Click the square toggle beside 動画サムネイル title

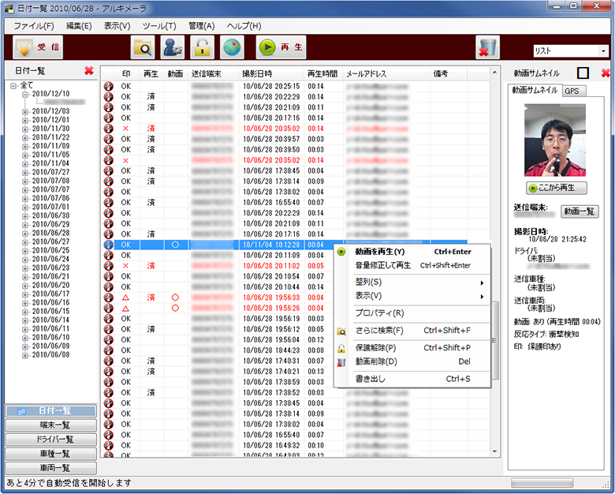pos(583,73)
